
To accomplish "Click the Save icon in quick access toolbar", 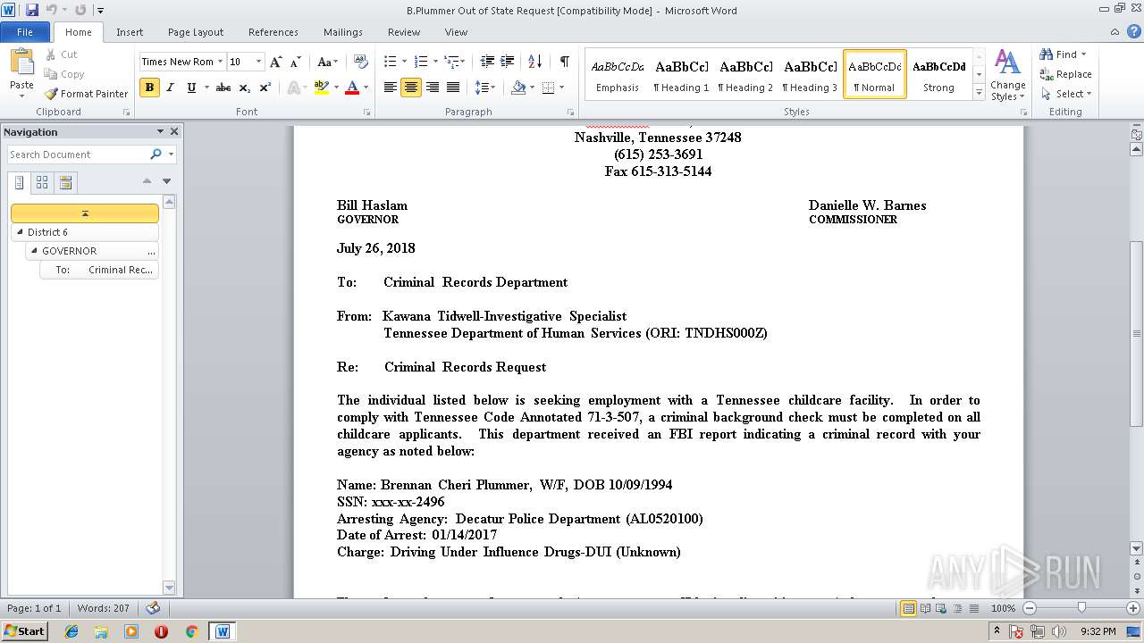I will [x=32, y=10].
